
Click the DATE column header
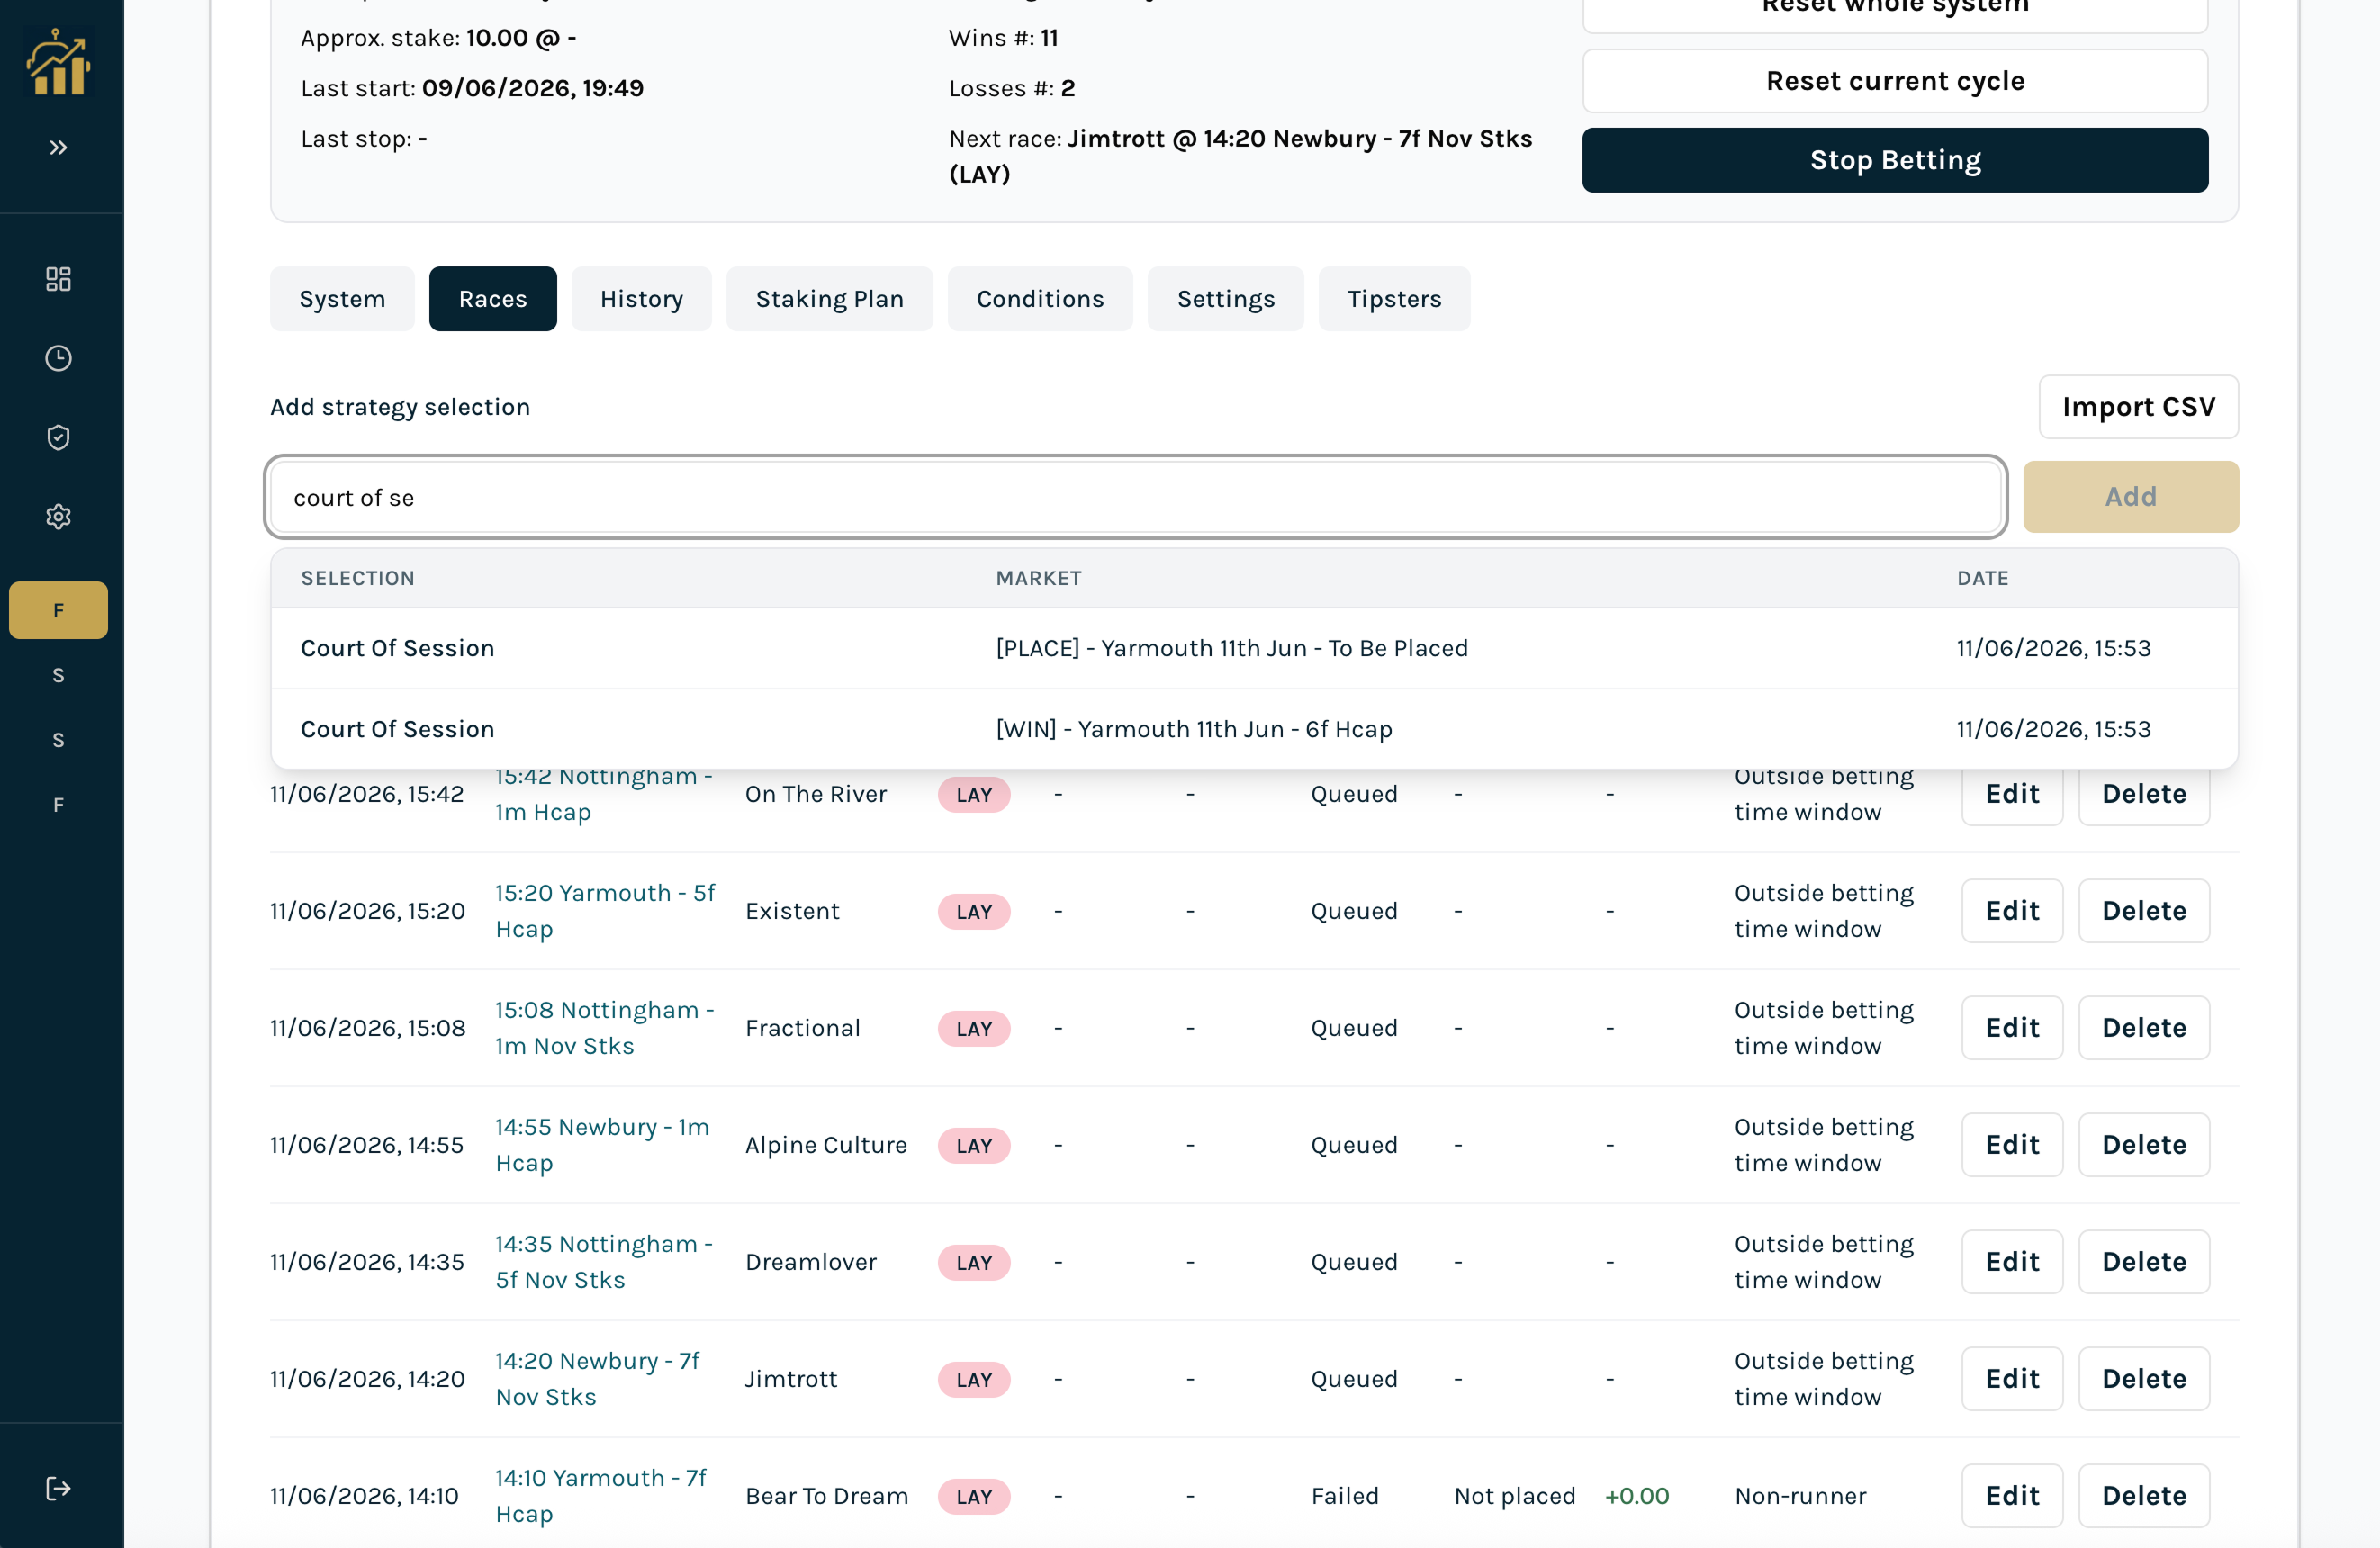click(1982, 578)
